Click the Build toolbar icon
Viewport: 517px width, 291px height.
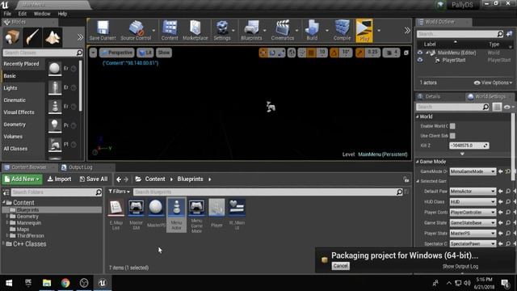[x=312, y=31]
